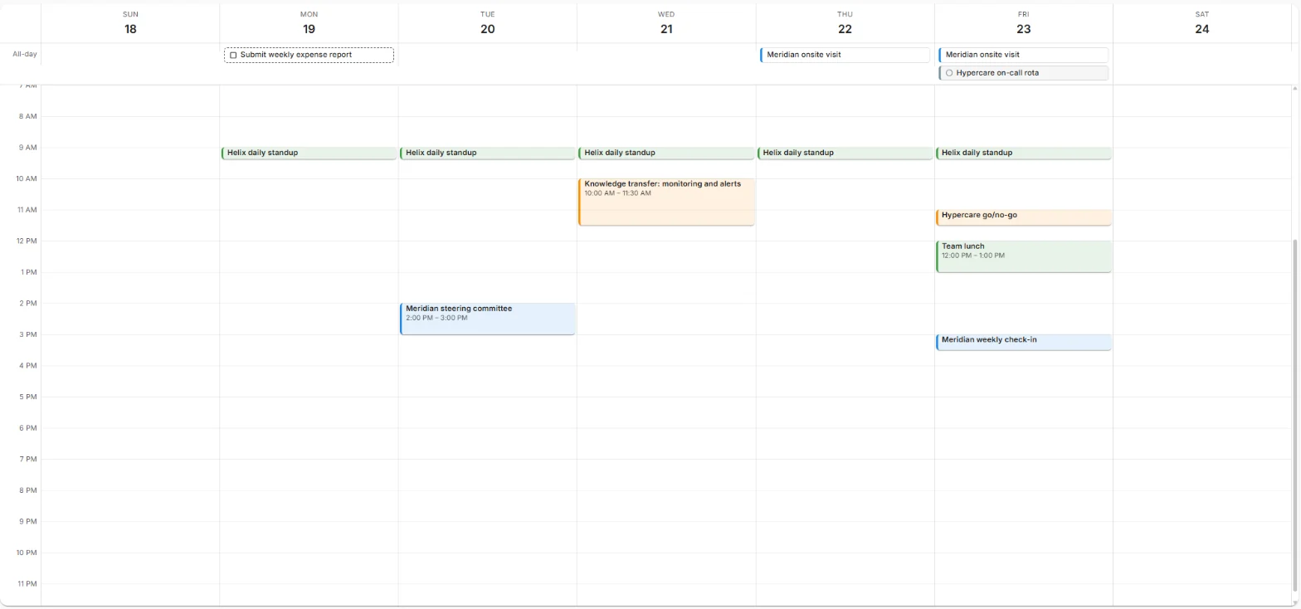Select Friday's Helix daily standup event
This screenshot has height=609, width=1301.
[1023, 153]
